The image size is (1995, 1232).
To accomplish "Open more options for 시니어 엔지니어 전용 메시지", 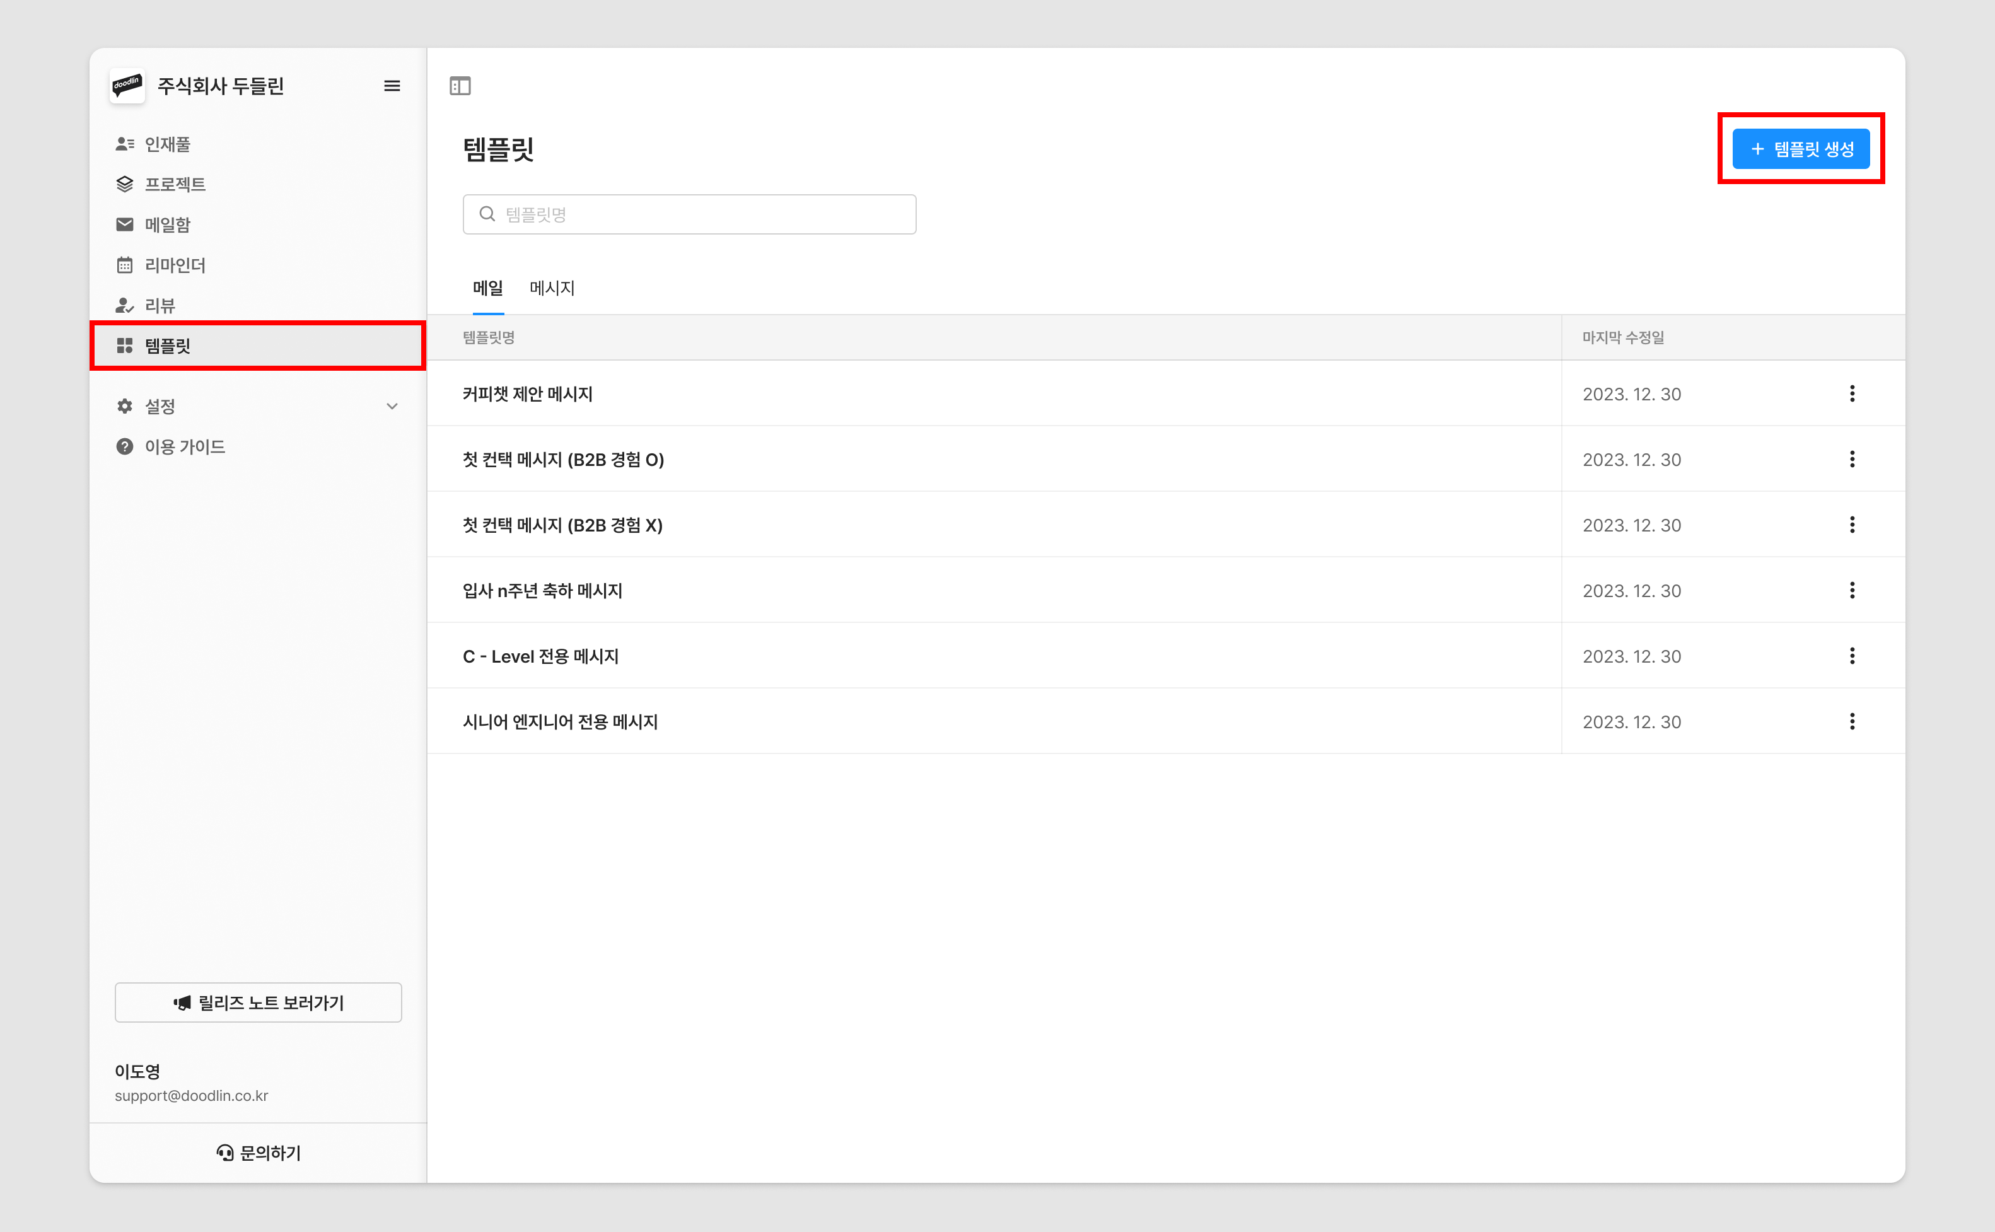I will click(x=1852, y=721).
